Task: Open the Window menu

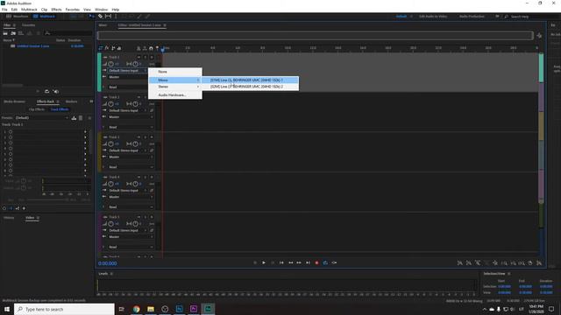Action: (x=102, y=10)
